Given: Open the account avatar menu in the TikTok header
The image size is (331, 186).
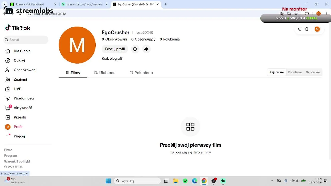Looking at the screenshot, I should 317,29.
